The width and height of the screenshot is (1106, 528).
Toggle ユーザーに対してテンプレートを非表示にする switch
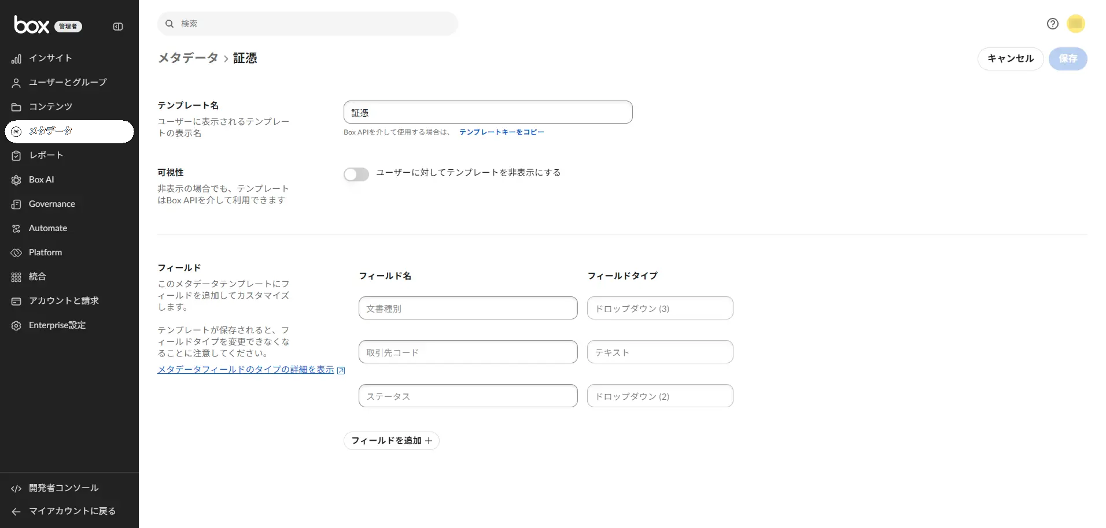click(356, 174)
